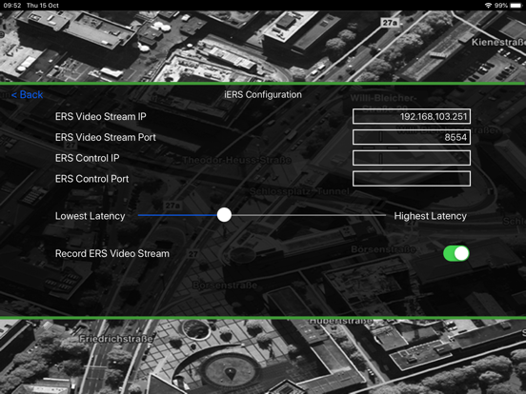Image resolution: width=526 pixels, height=394 pixels.
Task: Click the ERS Control Port label
Action: pyautogui.click(x=91, y=179)
